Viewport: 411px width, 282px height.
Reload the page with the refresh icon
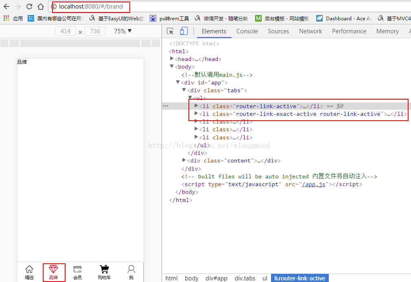click(x=29, y=6)
